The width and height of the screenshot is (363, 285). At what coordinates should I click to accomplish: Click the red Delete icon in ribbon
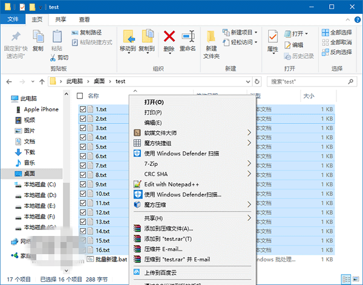point(169,38)
